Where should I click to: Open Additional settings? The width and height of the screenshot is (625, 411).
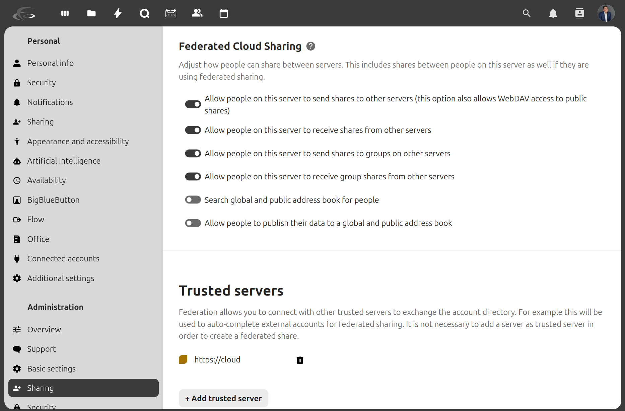[x=83, y=278]
